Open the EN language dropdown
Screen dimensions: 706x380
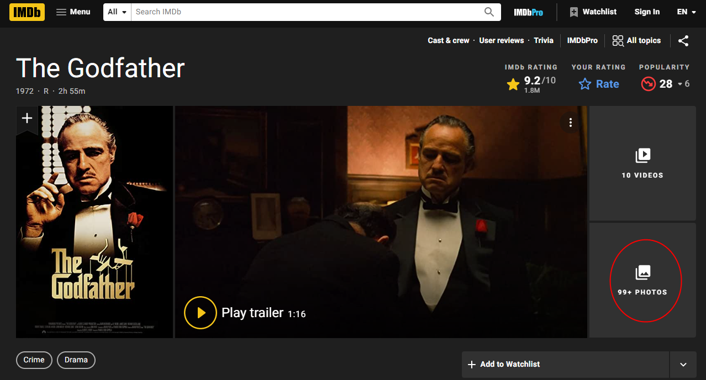point(687,12)
